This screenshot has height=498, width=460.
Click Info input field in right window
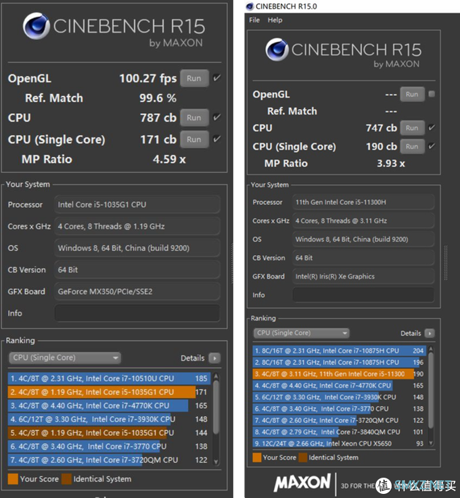[363, 295]
